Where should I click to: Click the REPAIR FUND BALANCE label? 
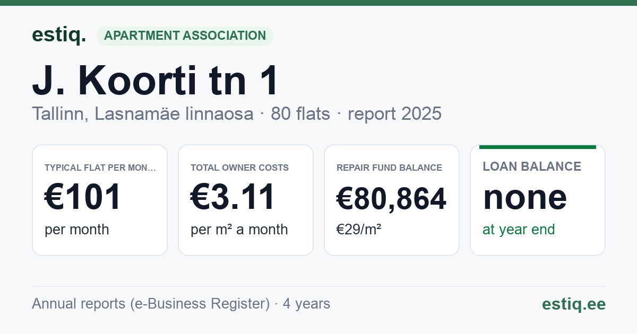(389, 168)
